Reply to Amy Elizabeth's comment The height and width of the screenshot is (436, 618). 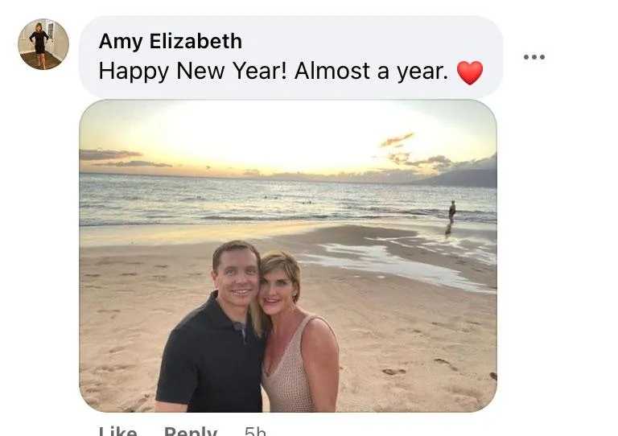tap(191, 431)
